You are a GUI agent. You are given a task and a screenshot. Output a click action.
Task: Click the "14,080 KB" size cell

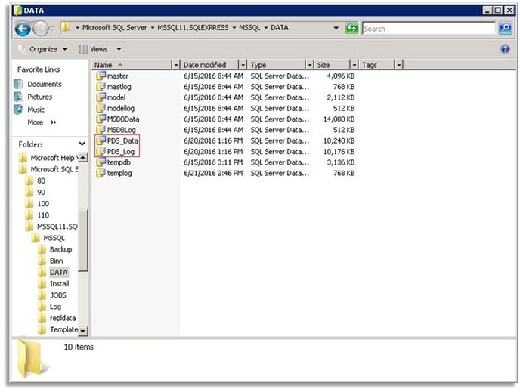tap(339, 119)
